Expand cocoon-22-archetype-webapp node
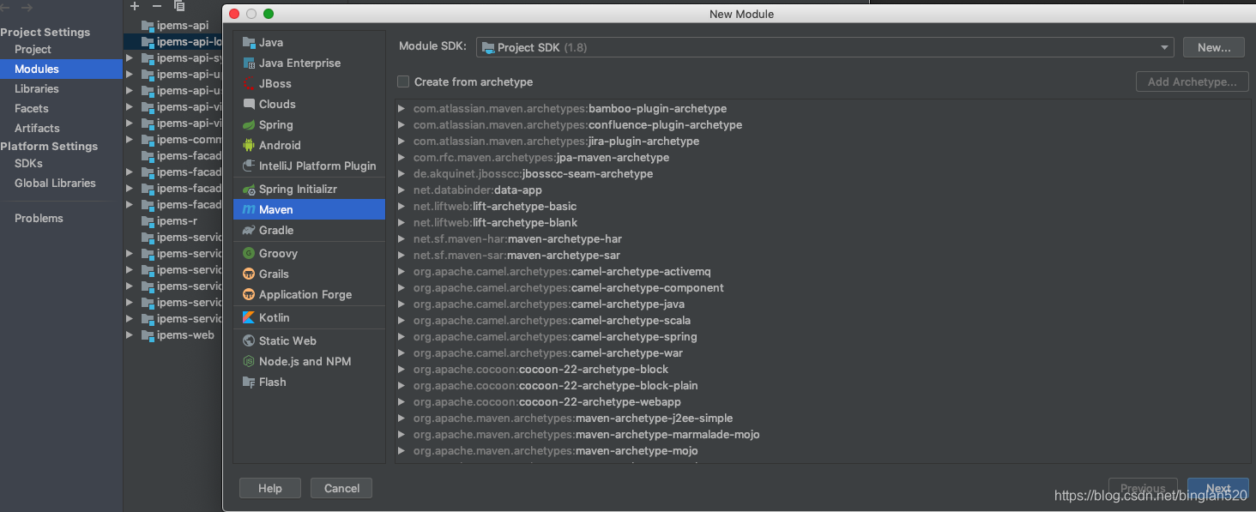This screenshot has width=1256, height=512. [402, 402]
